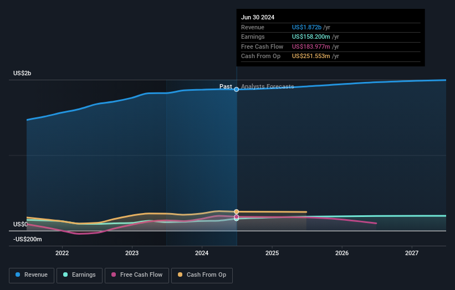The width and height of the screenshot is (455, 290).
Task: Click the Revenue row label in tooltip
Action: [253, 27]
